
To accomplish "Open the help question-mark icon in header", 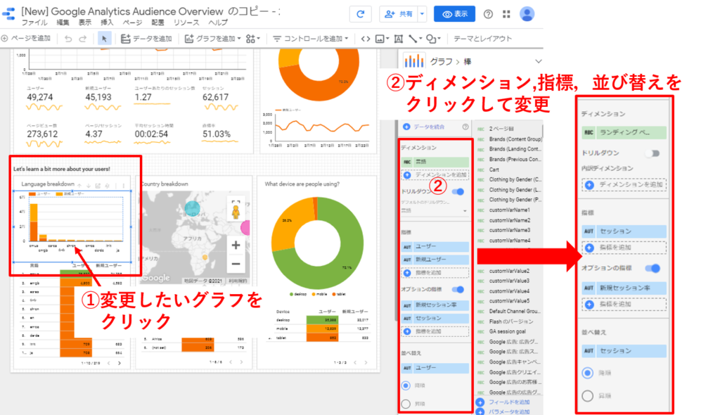I will point(488,14).
